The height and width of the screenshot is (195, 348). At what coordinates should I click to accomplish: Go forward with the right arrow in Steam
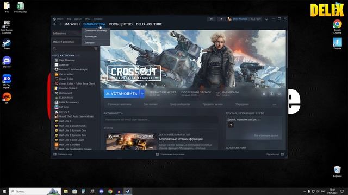(60, 24)
